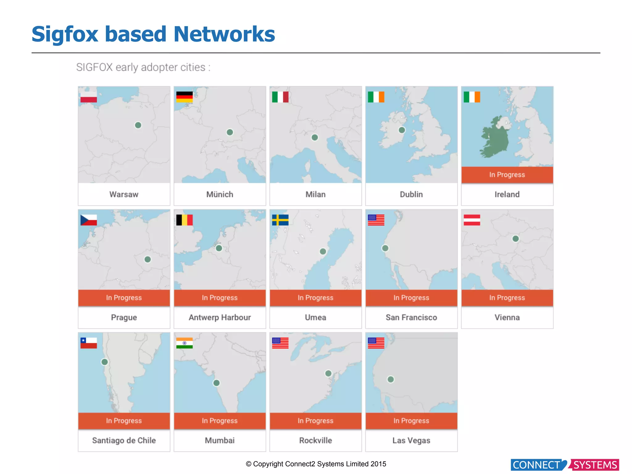
Task: Click In Progress banner on Santiago de Chile card
Action: (124, 421)
